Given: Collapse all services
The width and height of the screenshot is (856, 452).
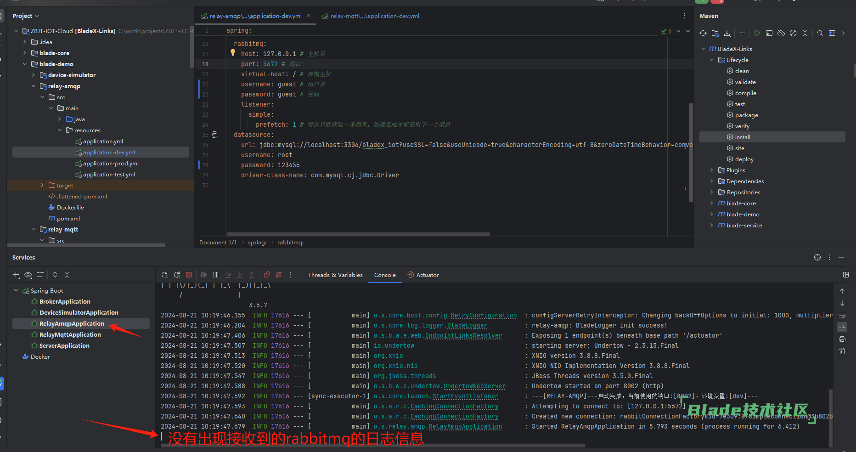Looking at the screenshot, I should (67, 275).
